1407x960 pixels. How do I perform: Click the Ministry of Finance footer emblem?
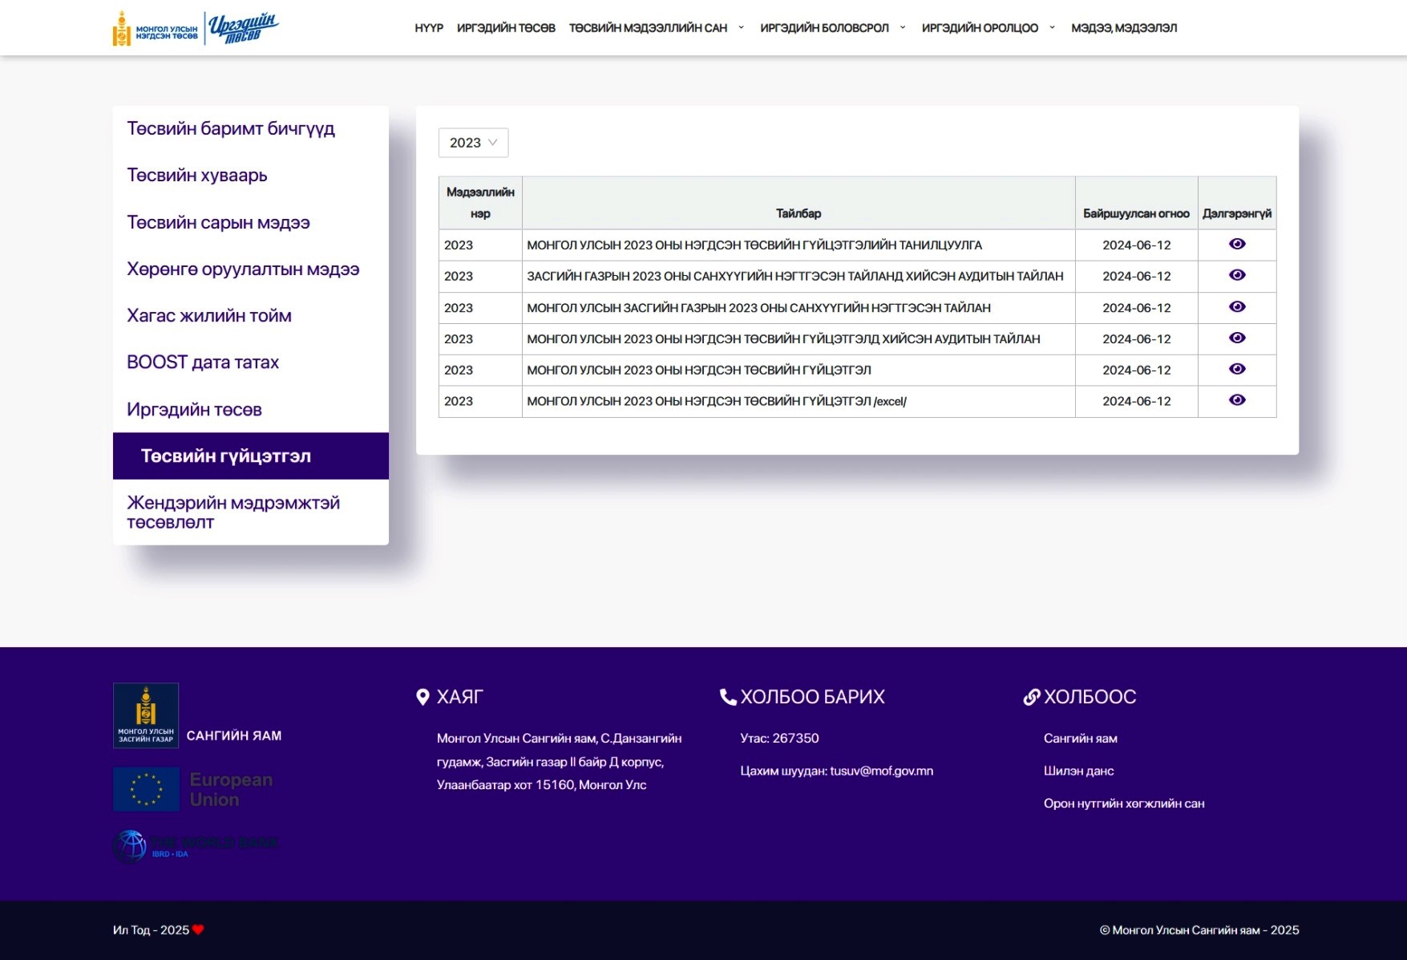click(146, 715)
